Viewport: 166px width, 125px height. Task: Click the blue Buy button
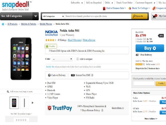(x=150, y=48)
